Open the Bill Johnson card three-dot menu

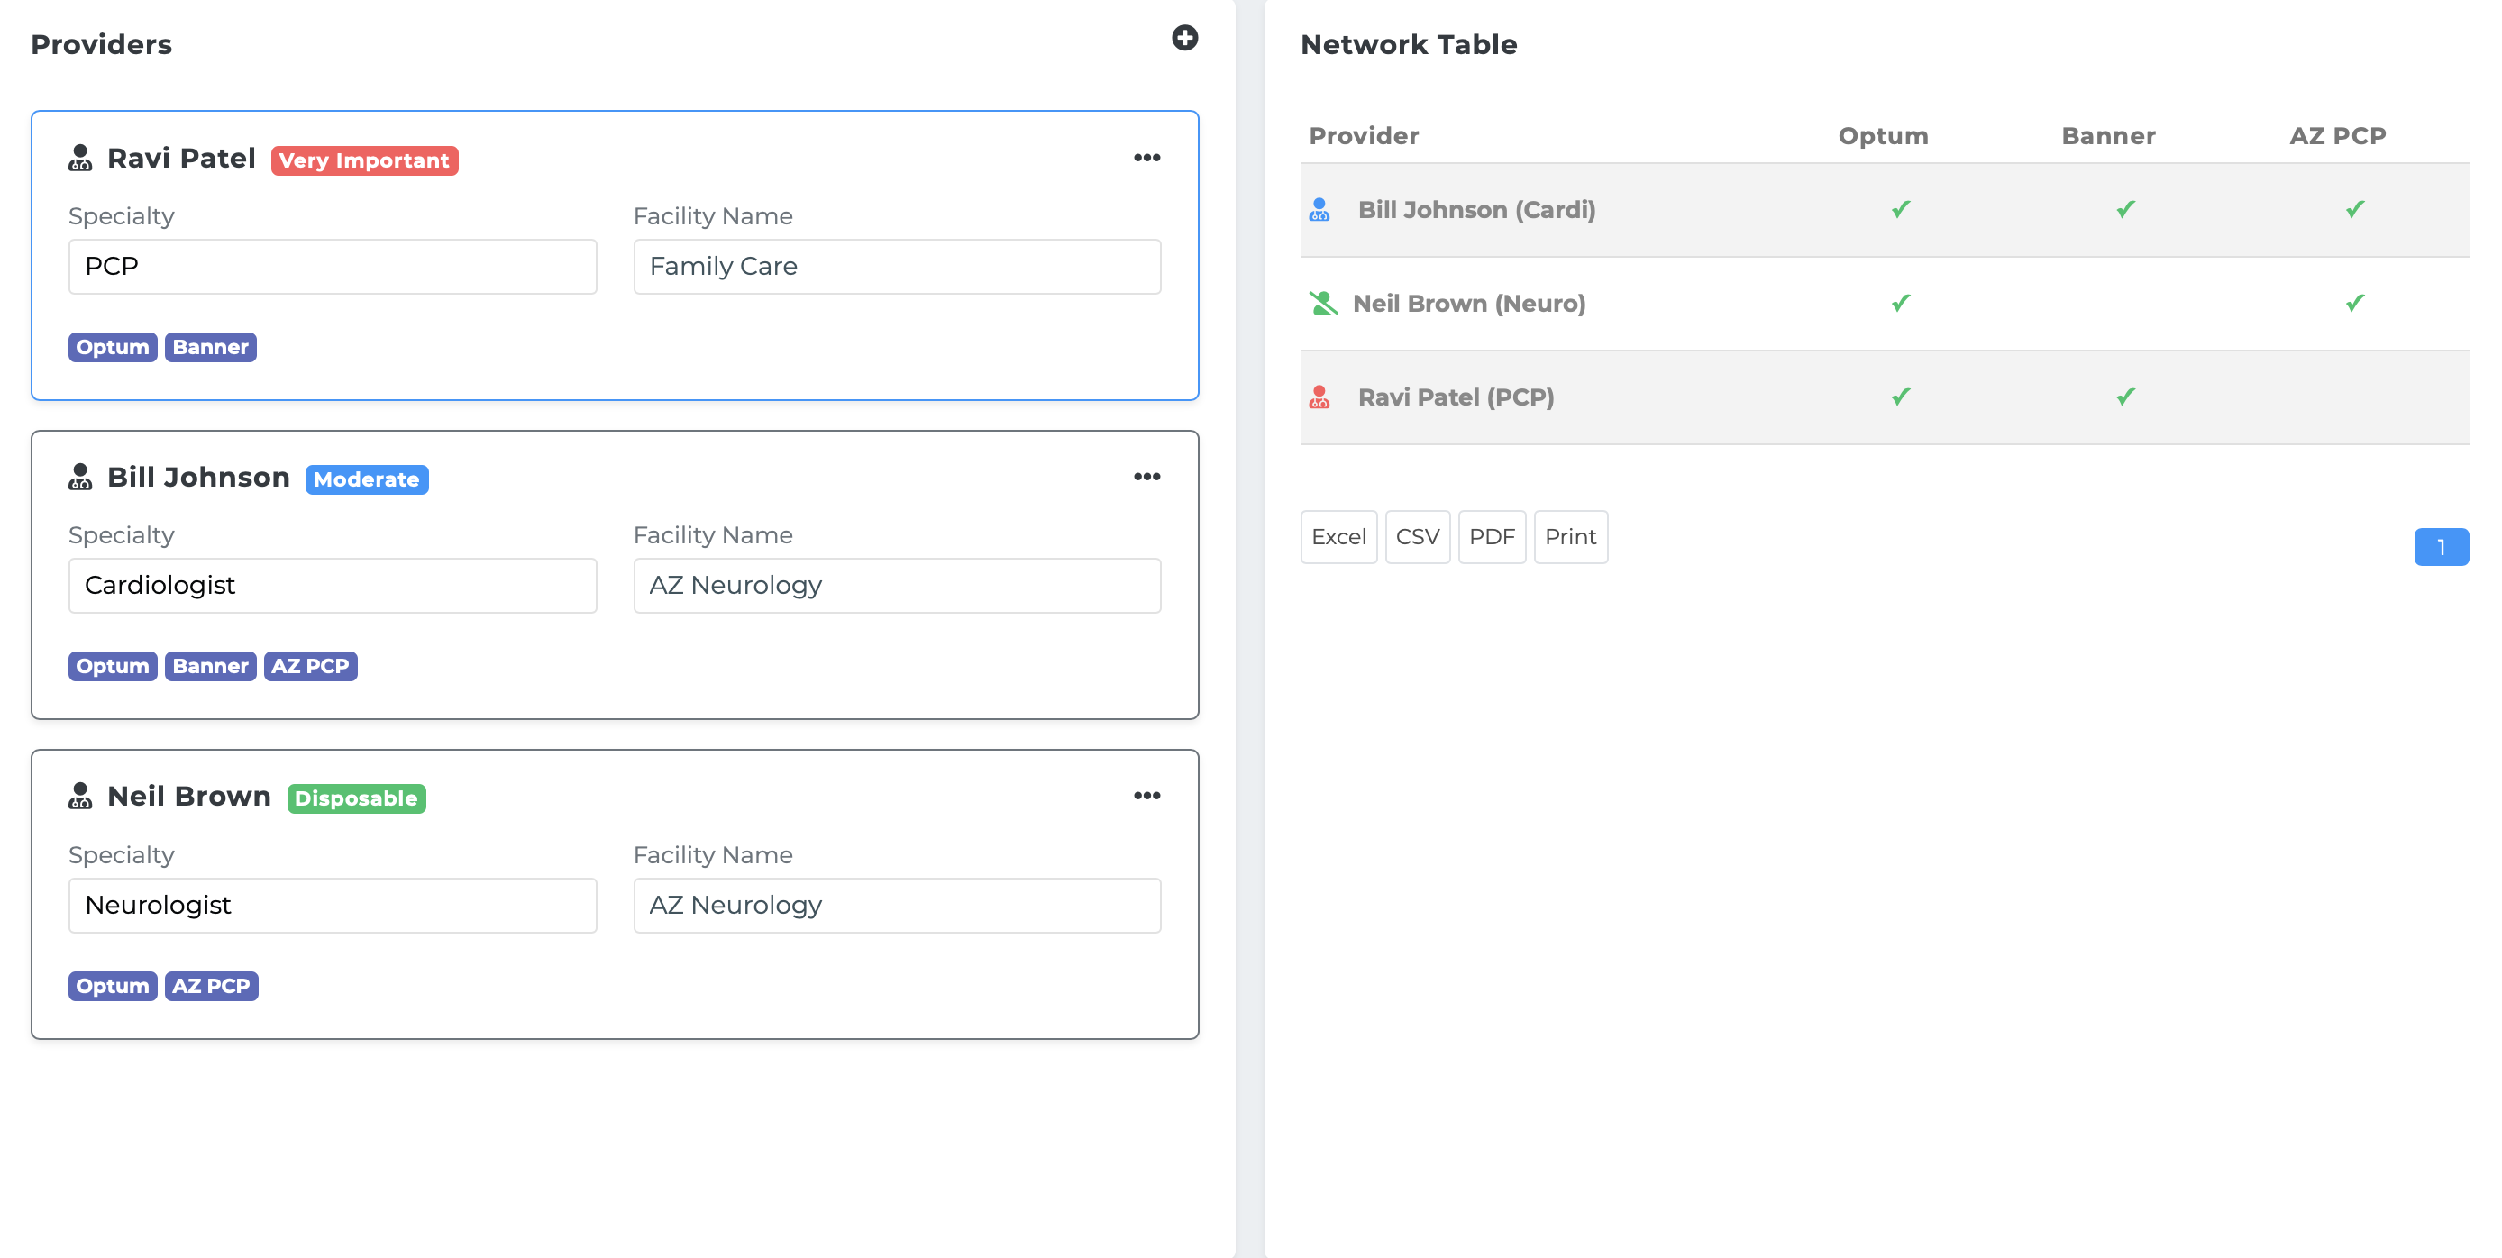[x=1146, y=476]
